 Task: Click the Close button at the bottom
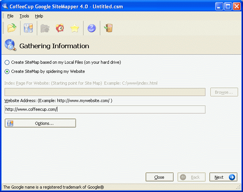coord(159,177)
